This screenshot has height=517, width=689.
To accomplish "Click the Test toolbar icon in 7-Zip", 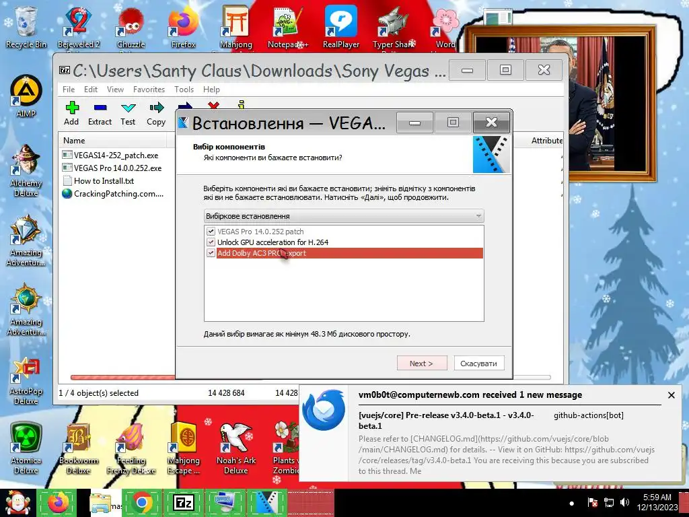I will pyautogui.click(x=128, y=113).
